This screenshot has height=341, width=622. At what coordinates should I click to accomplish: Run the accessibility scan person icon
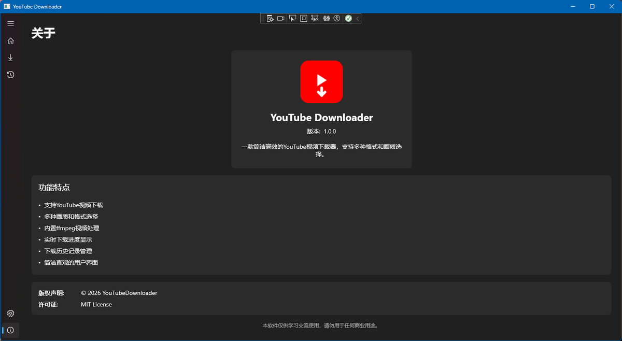337,18
